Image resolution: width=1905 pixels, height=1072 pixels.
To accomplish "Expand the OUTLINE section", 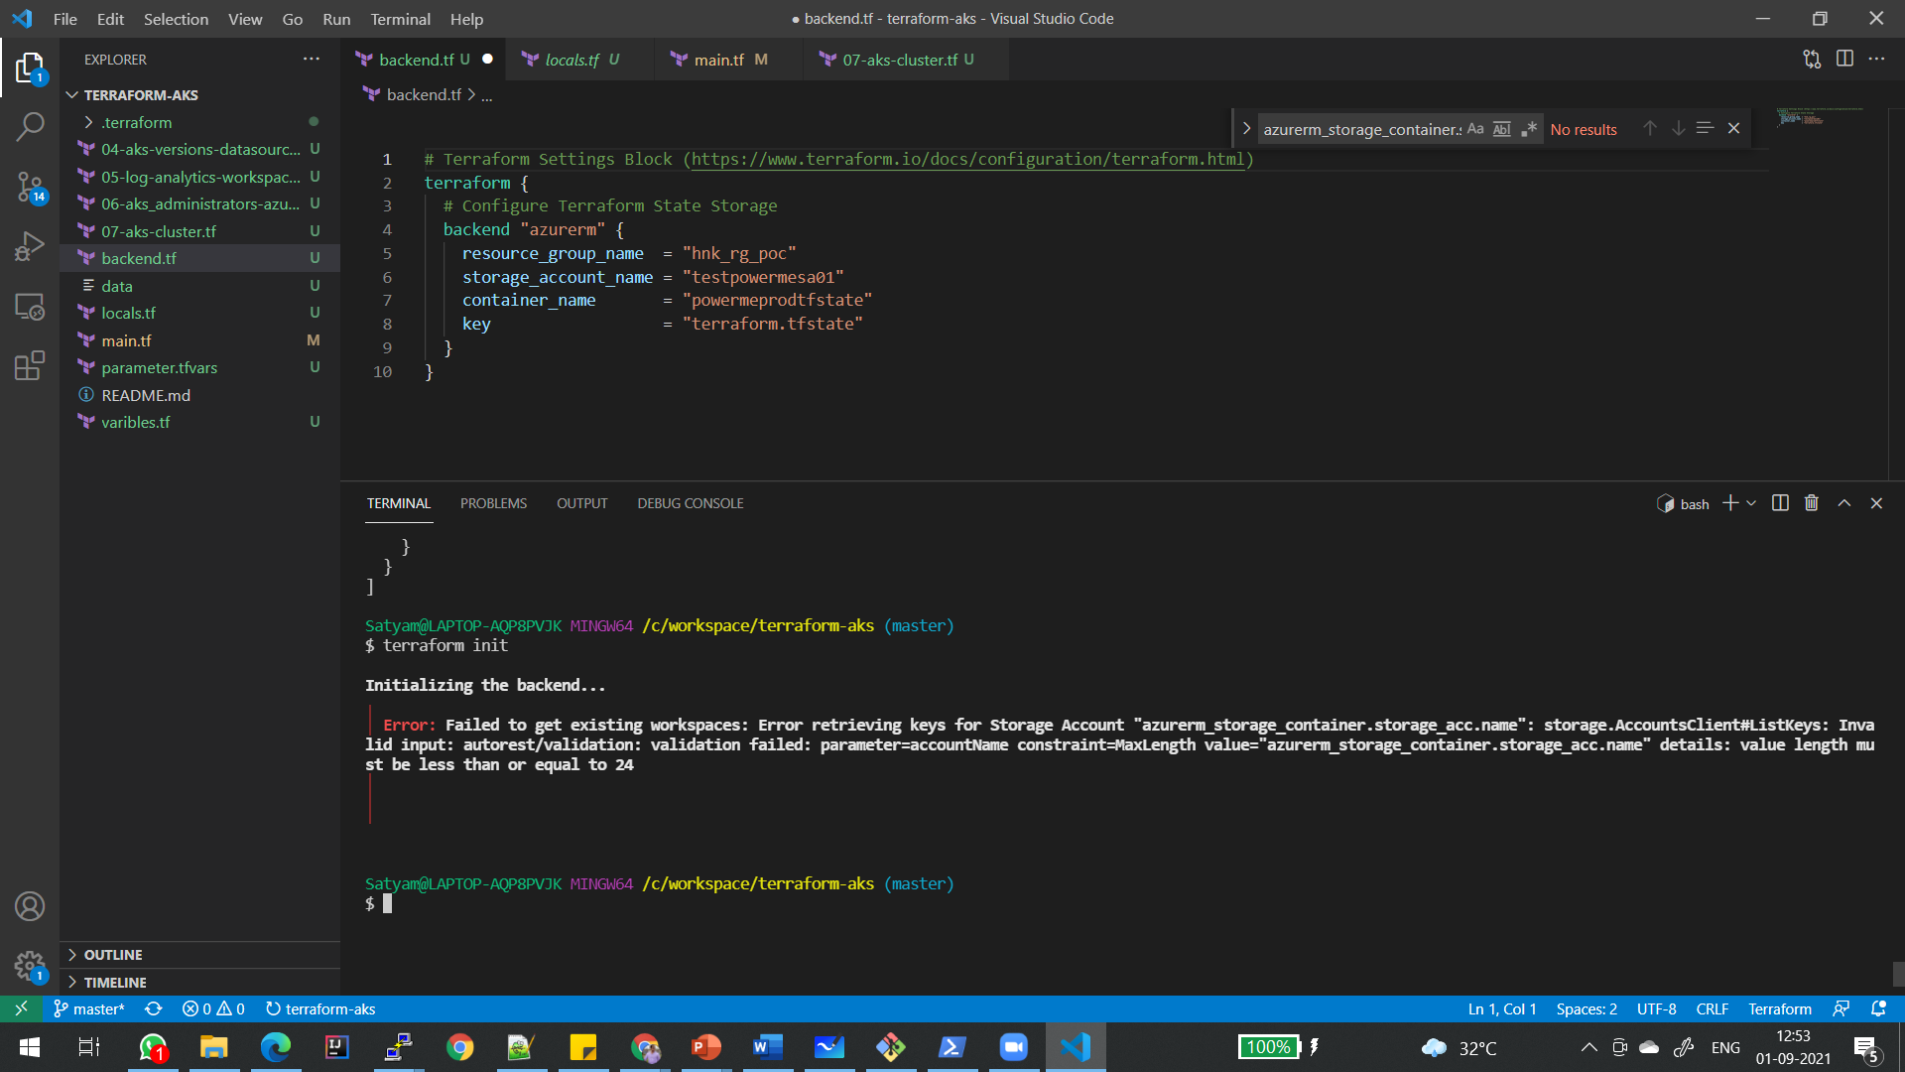I will pyautogui.click(x=113, y=955).
